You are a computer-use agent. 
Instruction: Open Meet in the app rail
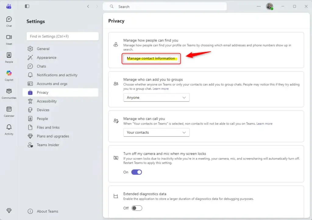pyautogui.click(x=9, y=40)
